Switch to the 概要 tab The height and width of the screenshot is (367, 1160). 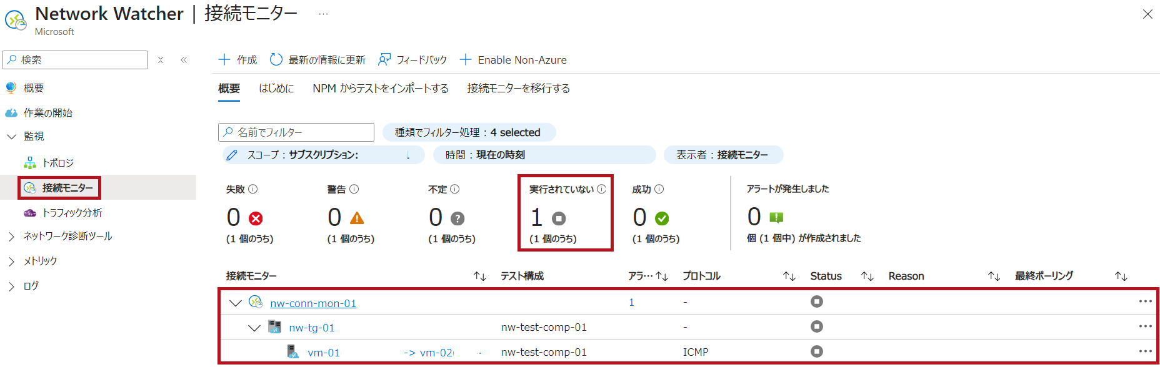[x=229, y=89]
